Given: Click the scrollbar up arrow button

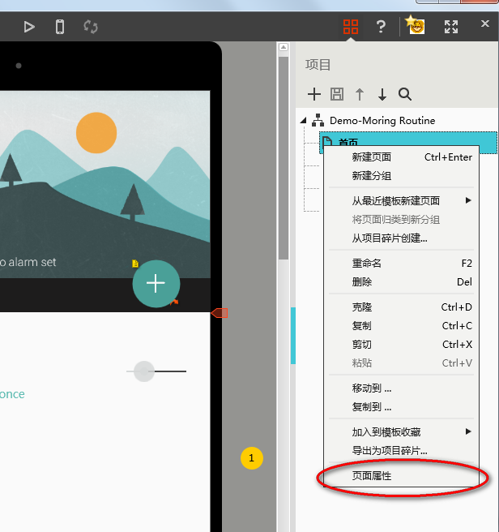Looking at the screenshot, I should click(284, 47).
